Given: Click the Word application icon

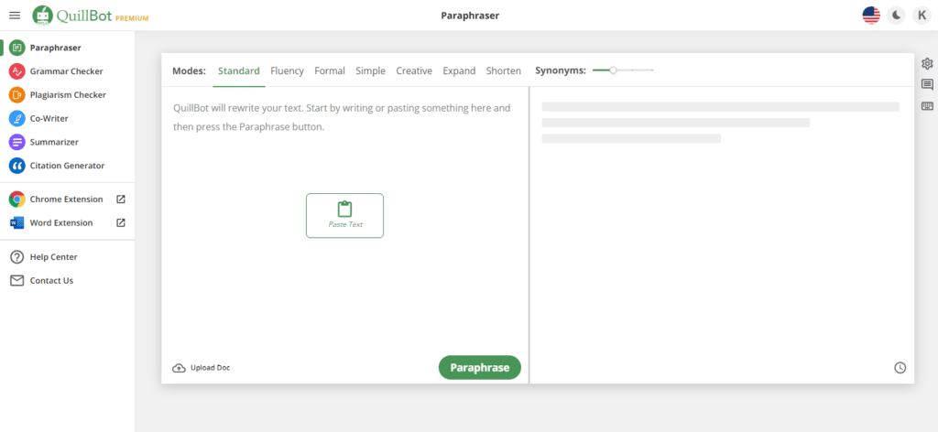Looking at the screenshot, I should coord(16,223).
